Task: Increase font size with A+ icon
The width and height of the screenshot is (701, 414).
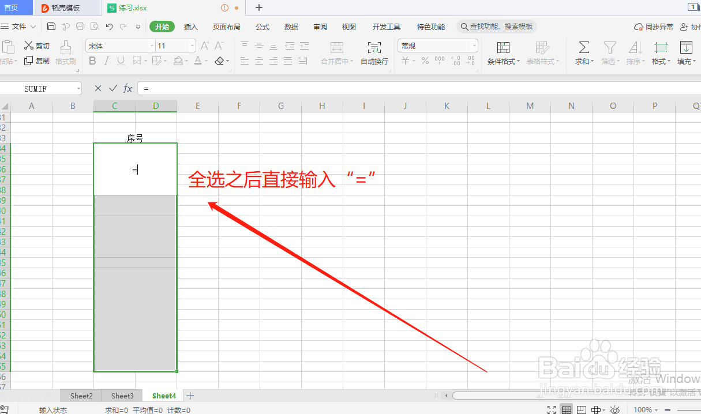Action: 205,46
